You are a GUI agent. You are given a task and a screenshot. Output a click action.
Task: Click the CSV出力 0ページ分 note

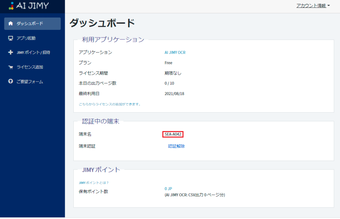click(x=195, y=195)
